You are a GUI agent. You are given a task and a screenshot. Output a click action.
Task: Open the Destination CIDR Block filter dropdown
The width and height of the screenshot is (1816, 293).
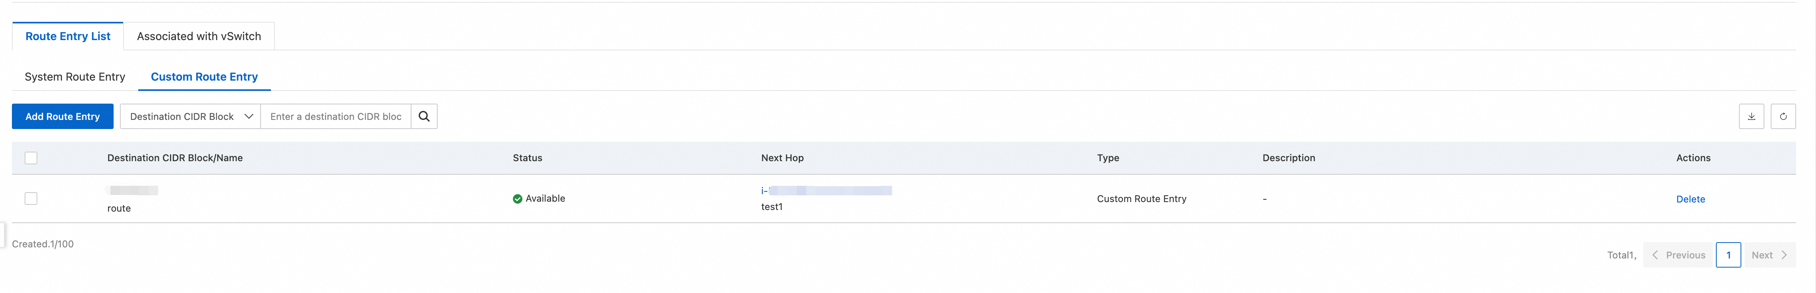[x=190, y=116]
